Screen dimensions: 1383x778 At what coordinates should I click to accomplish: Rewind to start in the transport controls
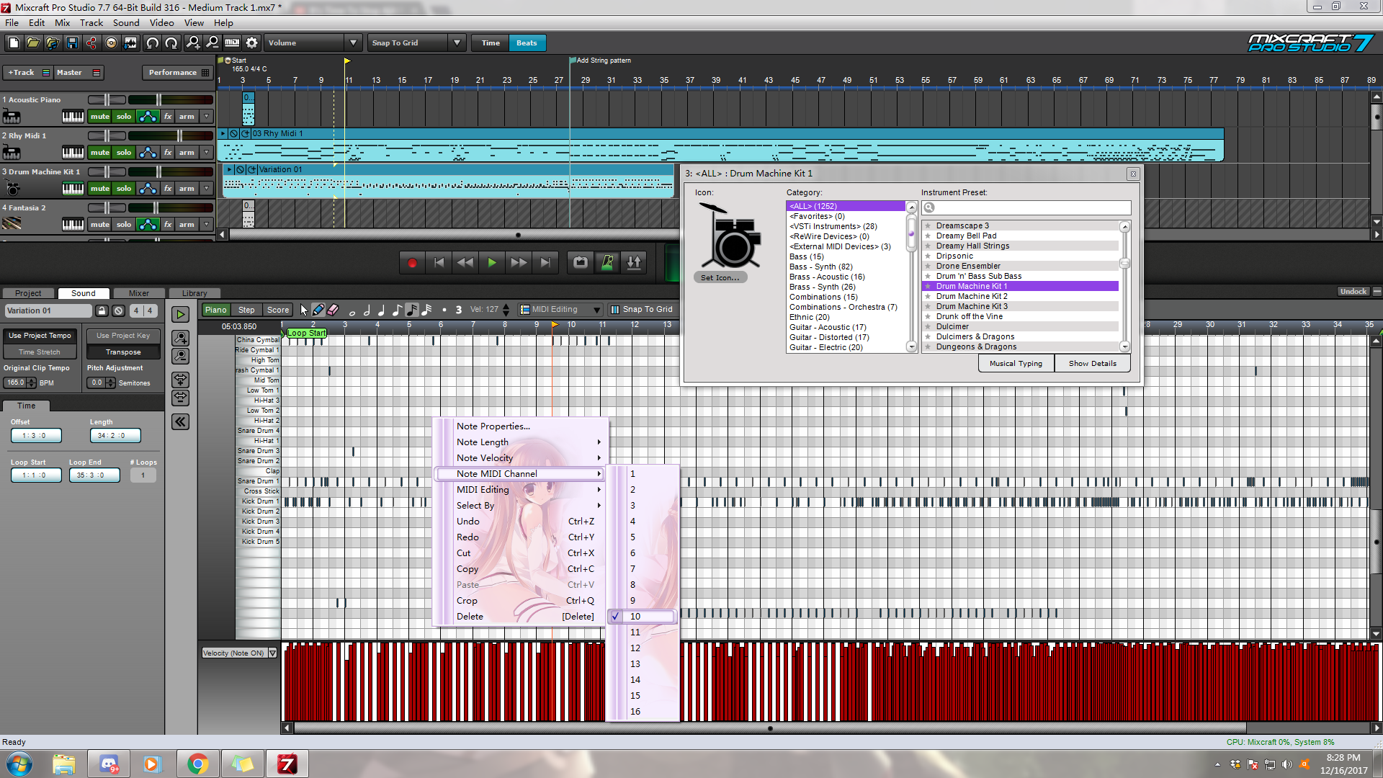click(x=439, y=263)
